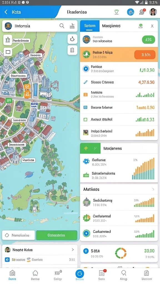
Task: Select the rectangle tool on map left
Action: click(x=8, y=52)
